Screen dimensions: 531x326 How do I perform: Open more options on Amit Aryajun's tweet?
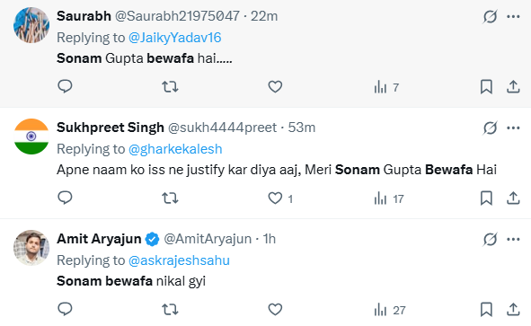[513, 239]
